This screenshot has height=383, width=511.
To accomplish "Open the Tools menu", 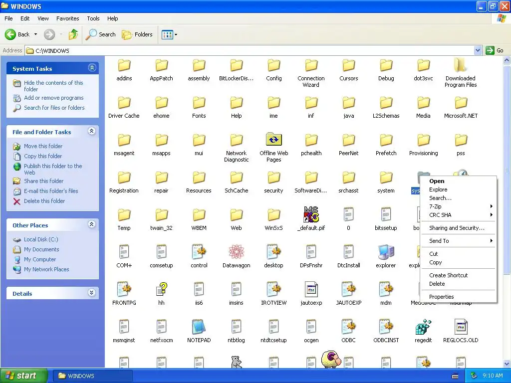I will [x=93, y=18].
